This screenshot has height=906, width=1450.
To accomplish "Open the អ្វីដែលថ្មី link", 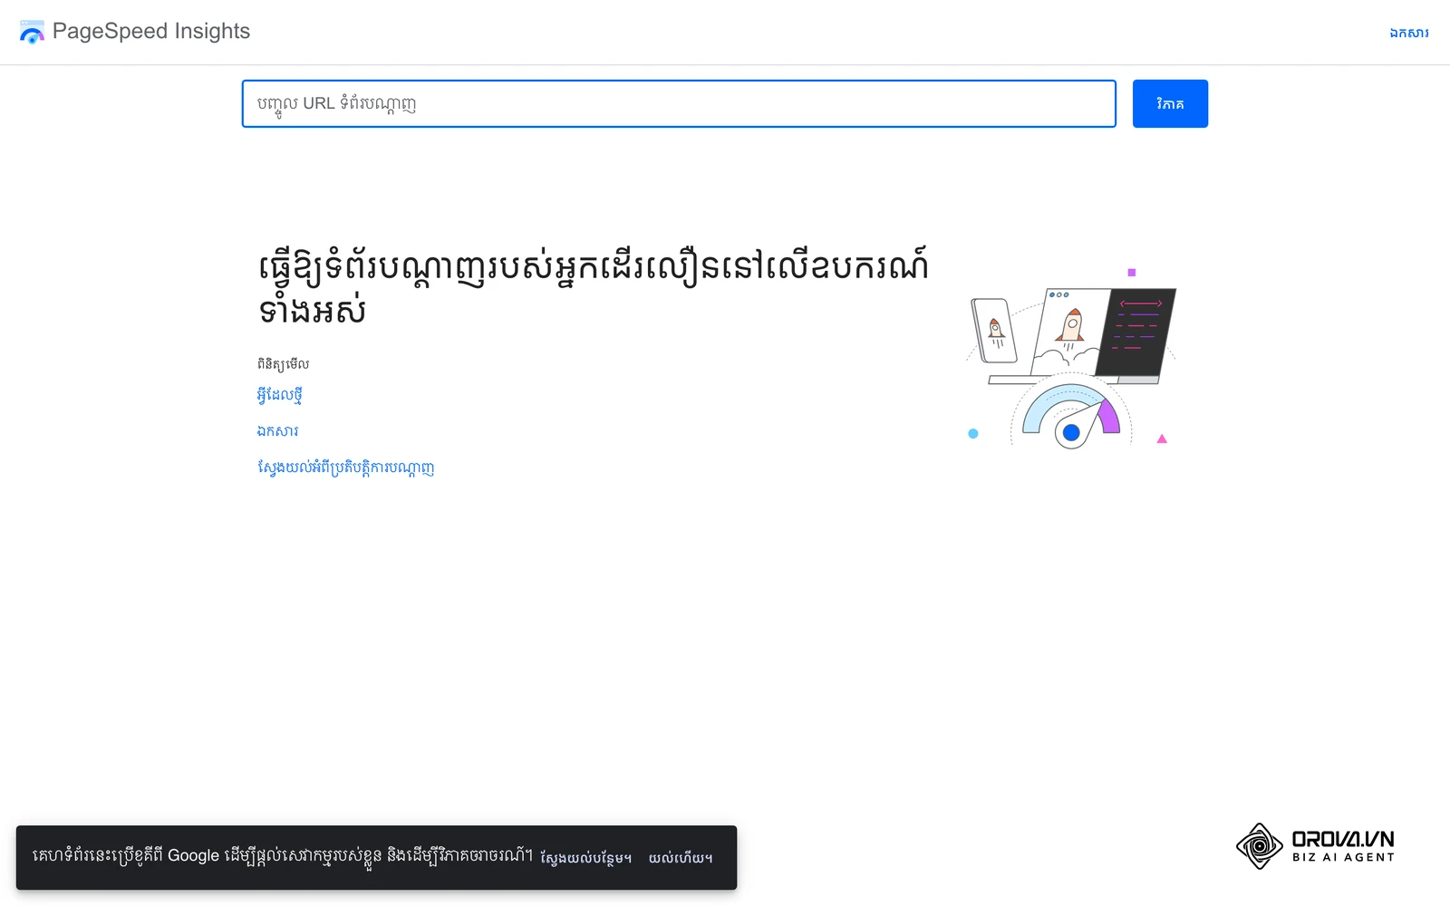I will (x=279, y=395).
